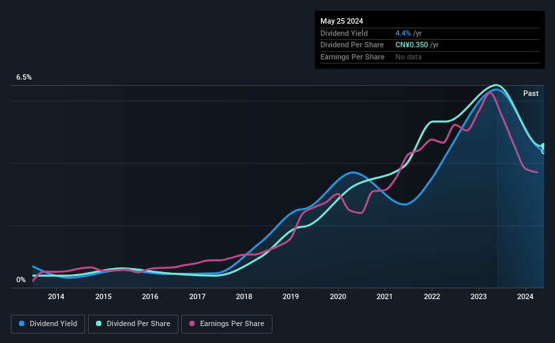Click the teal endpoint marker on chart

coord(544,146)
